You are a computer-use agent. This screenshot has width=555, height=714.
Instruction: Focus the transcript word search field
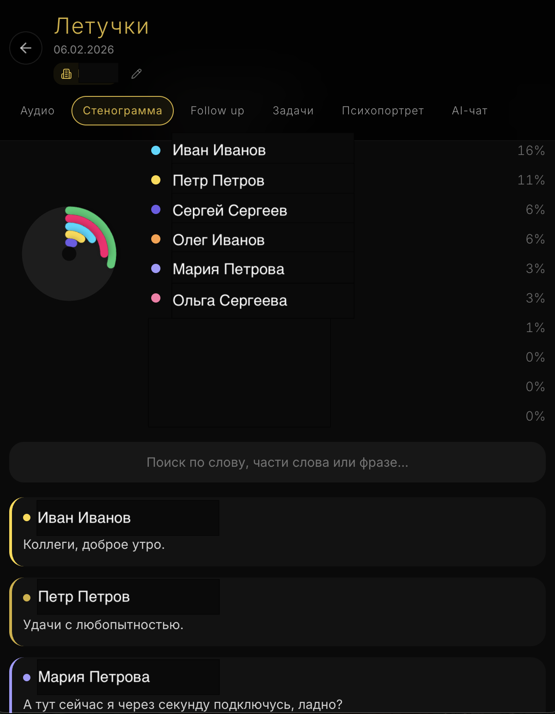pos(277,462)
